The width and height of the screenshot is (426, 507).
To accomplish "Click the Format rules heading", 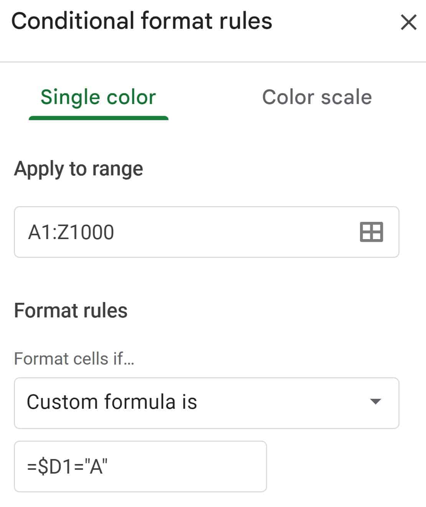I will (x=71, y=310).
